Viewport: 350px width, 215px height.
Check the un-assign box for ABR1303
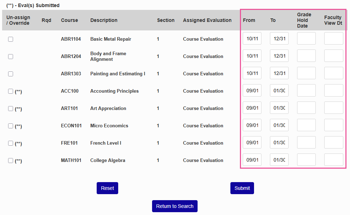tap(11, 74)
